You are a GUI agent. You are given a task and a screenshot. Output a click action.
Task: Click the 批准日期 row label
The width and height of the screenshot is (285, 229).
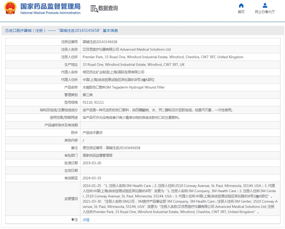click(x=71, y=163)
